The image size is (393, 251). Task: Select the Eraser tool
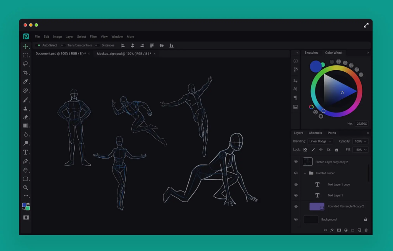[26, 117]
